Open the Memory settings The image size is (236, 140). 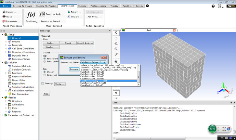coord(74,12)
